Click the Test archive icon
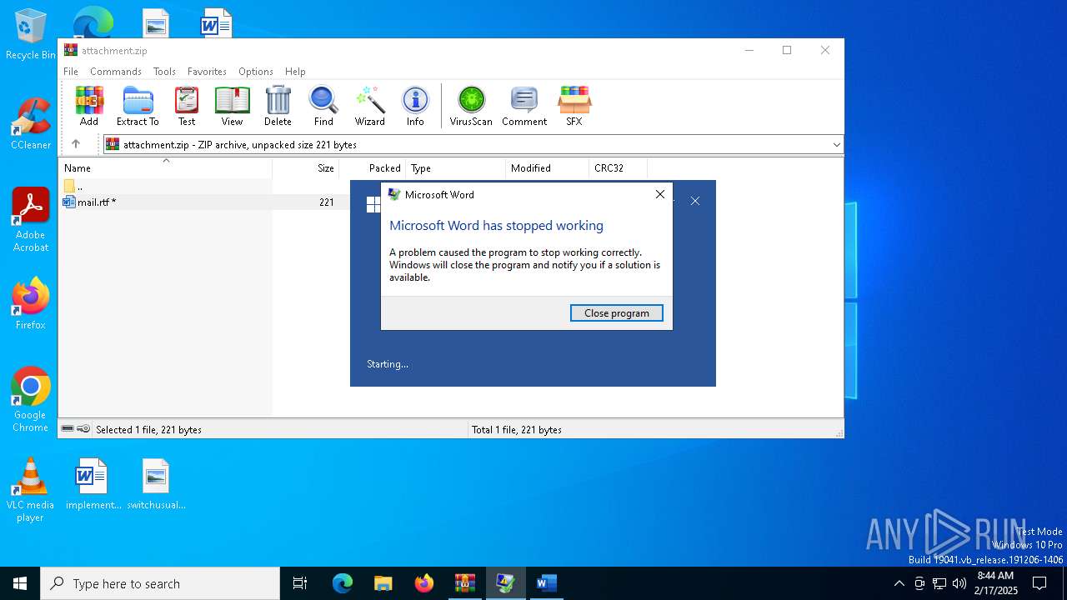 pyautogui.click(x=187, y=106)
